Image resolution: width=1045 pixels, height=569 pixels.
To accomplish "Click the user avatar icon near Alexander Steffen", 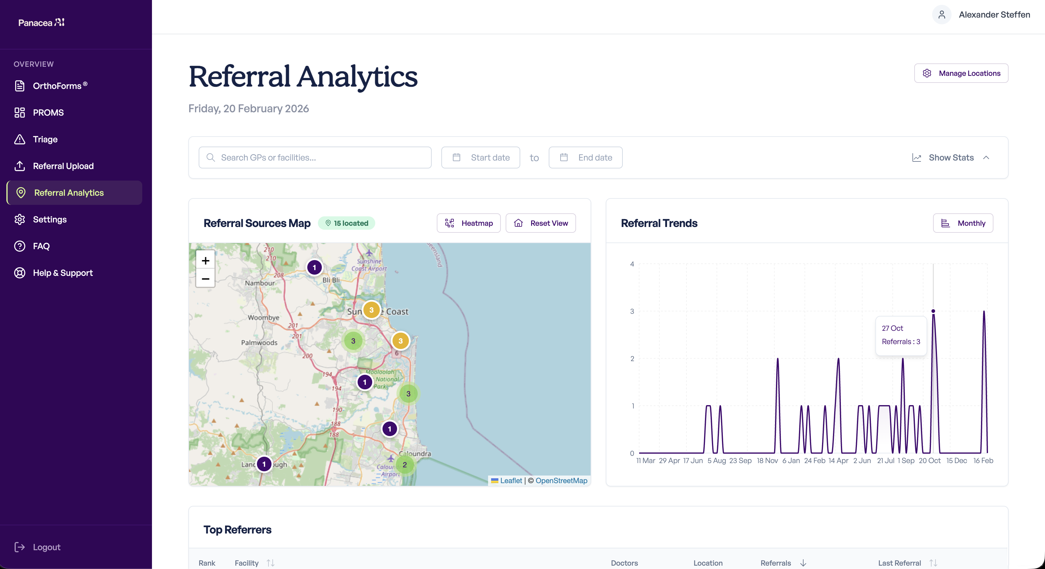I will pos(942,15).
